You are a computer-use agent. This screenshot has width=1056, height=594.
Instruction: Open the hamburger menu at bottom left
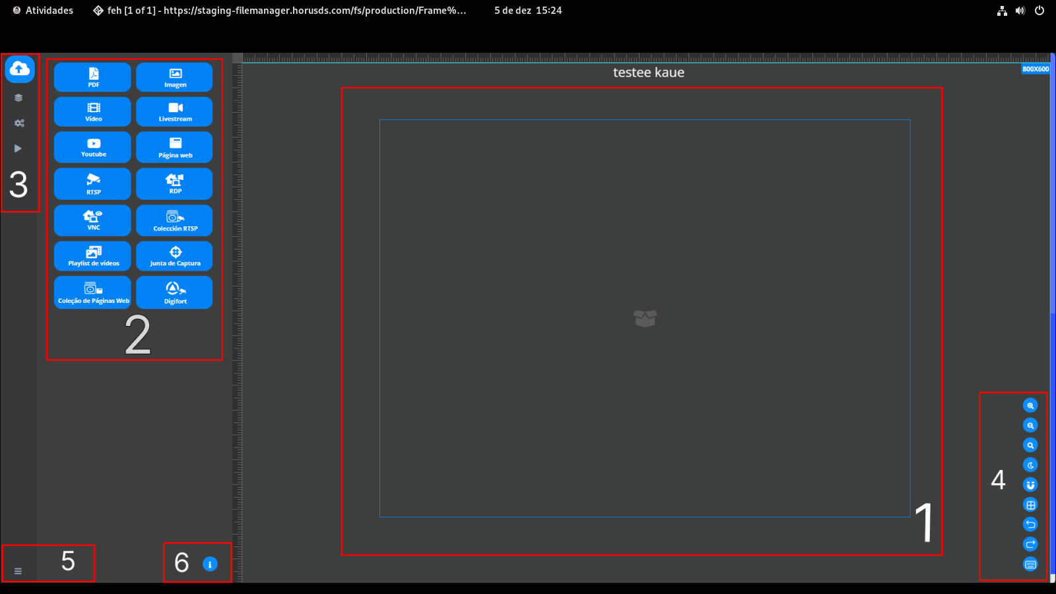click(18, 571)
